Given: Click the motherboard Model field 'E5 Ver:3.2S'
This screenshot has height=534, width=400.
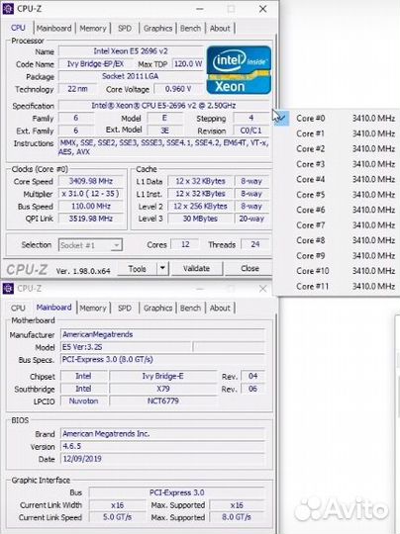Looking at the screenshot, I should coord(126,347).
